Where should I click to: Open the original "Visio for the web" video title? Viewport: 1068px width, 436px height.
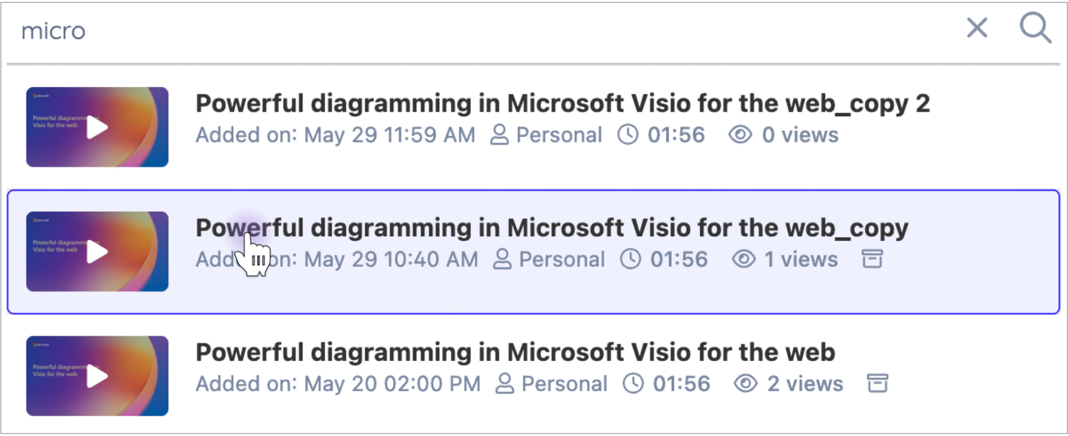pos(515,352)
